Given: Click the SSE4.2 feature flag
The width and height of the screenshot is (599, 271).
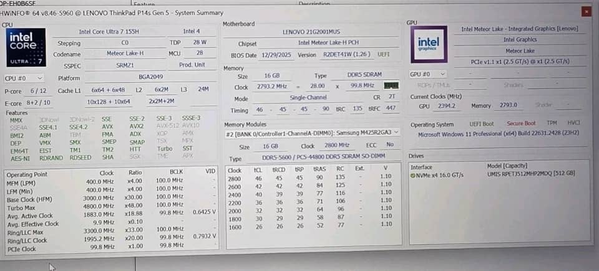Looking at the screenshot, I should coord(78,127).
